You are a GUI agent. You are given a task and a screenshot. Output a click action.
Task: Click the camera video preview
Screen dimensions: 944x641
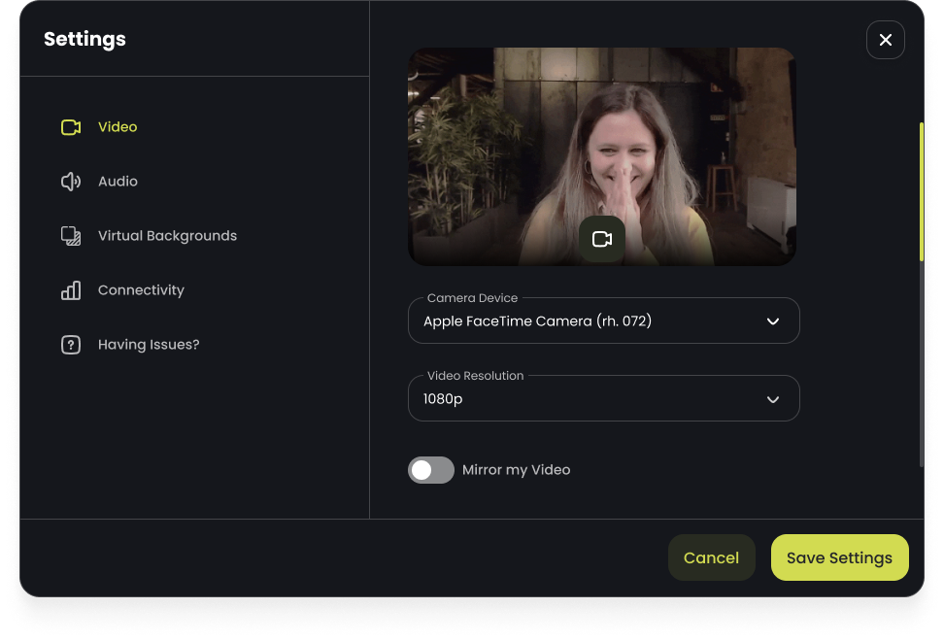click(602, 156)
